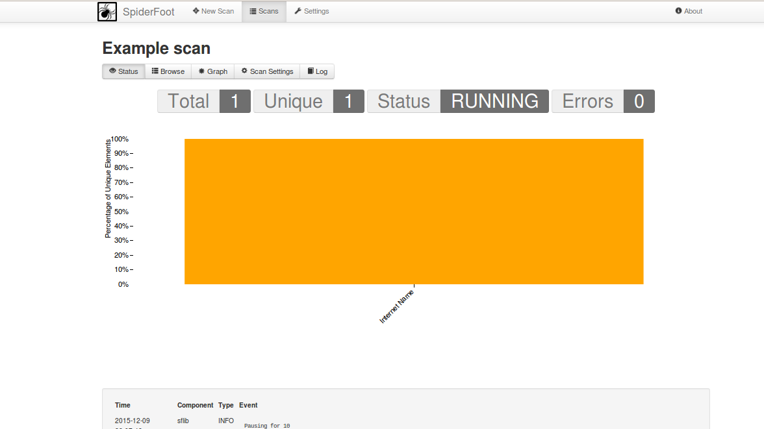Click the Pausing for 10 event text

(x=267, y=426)
